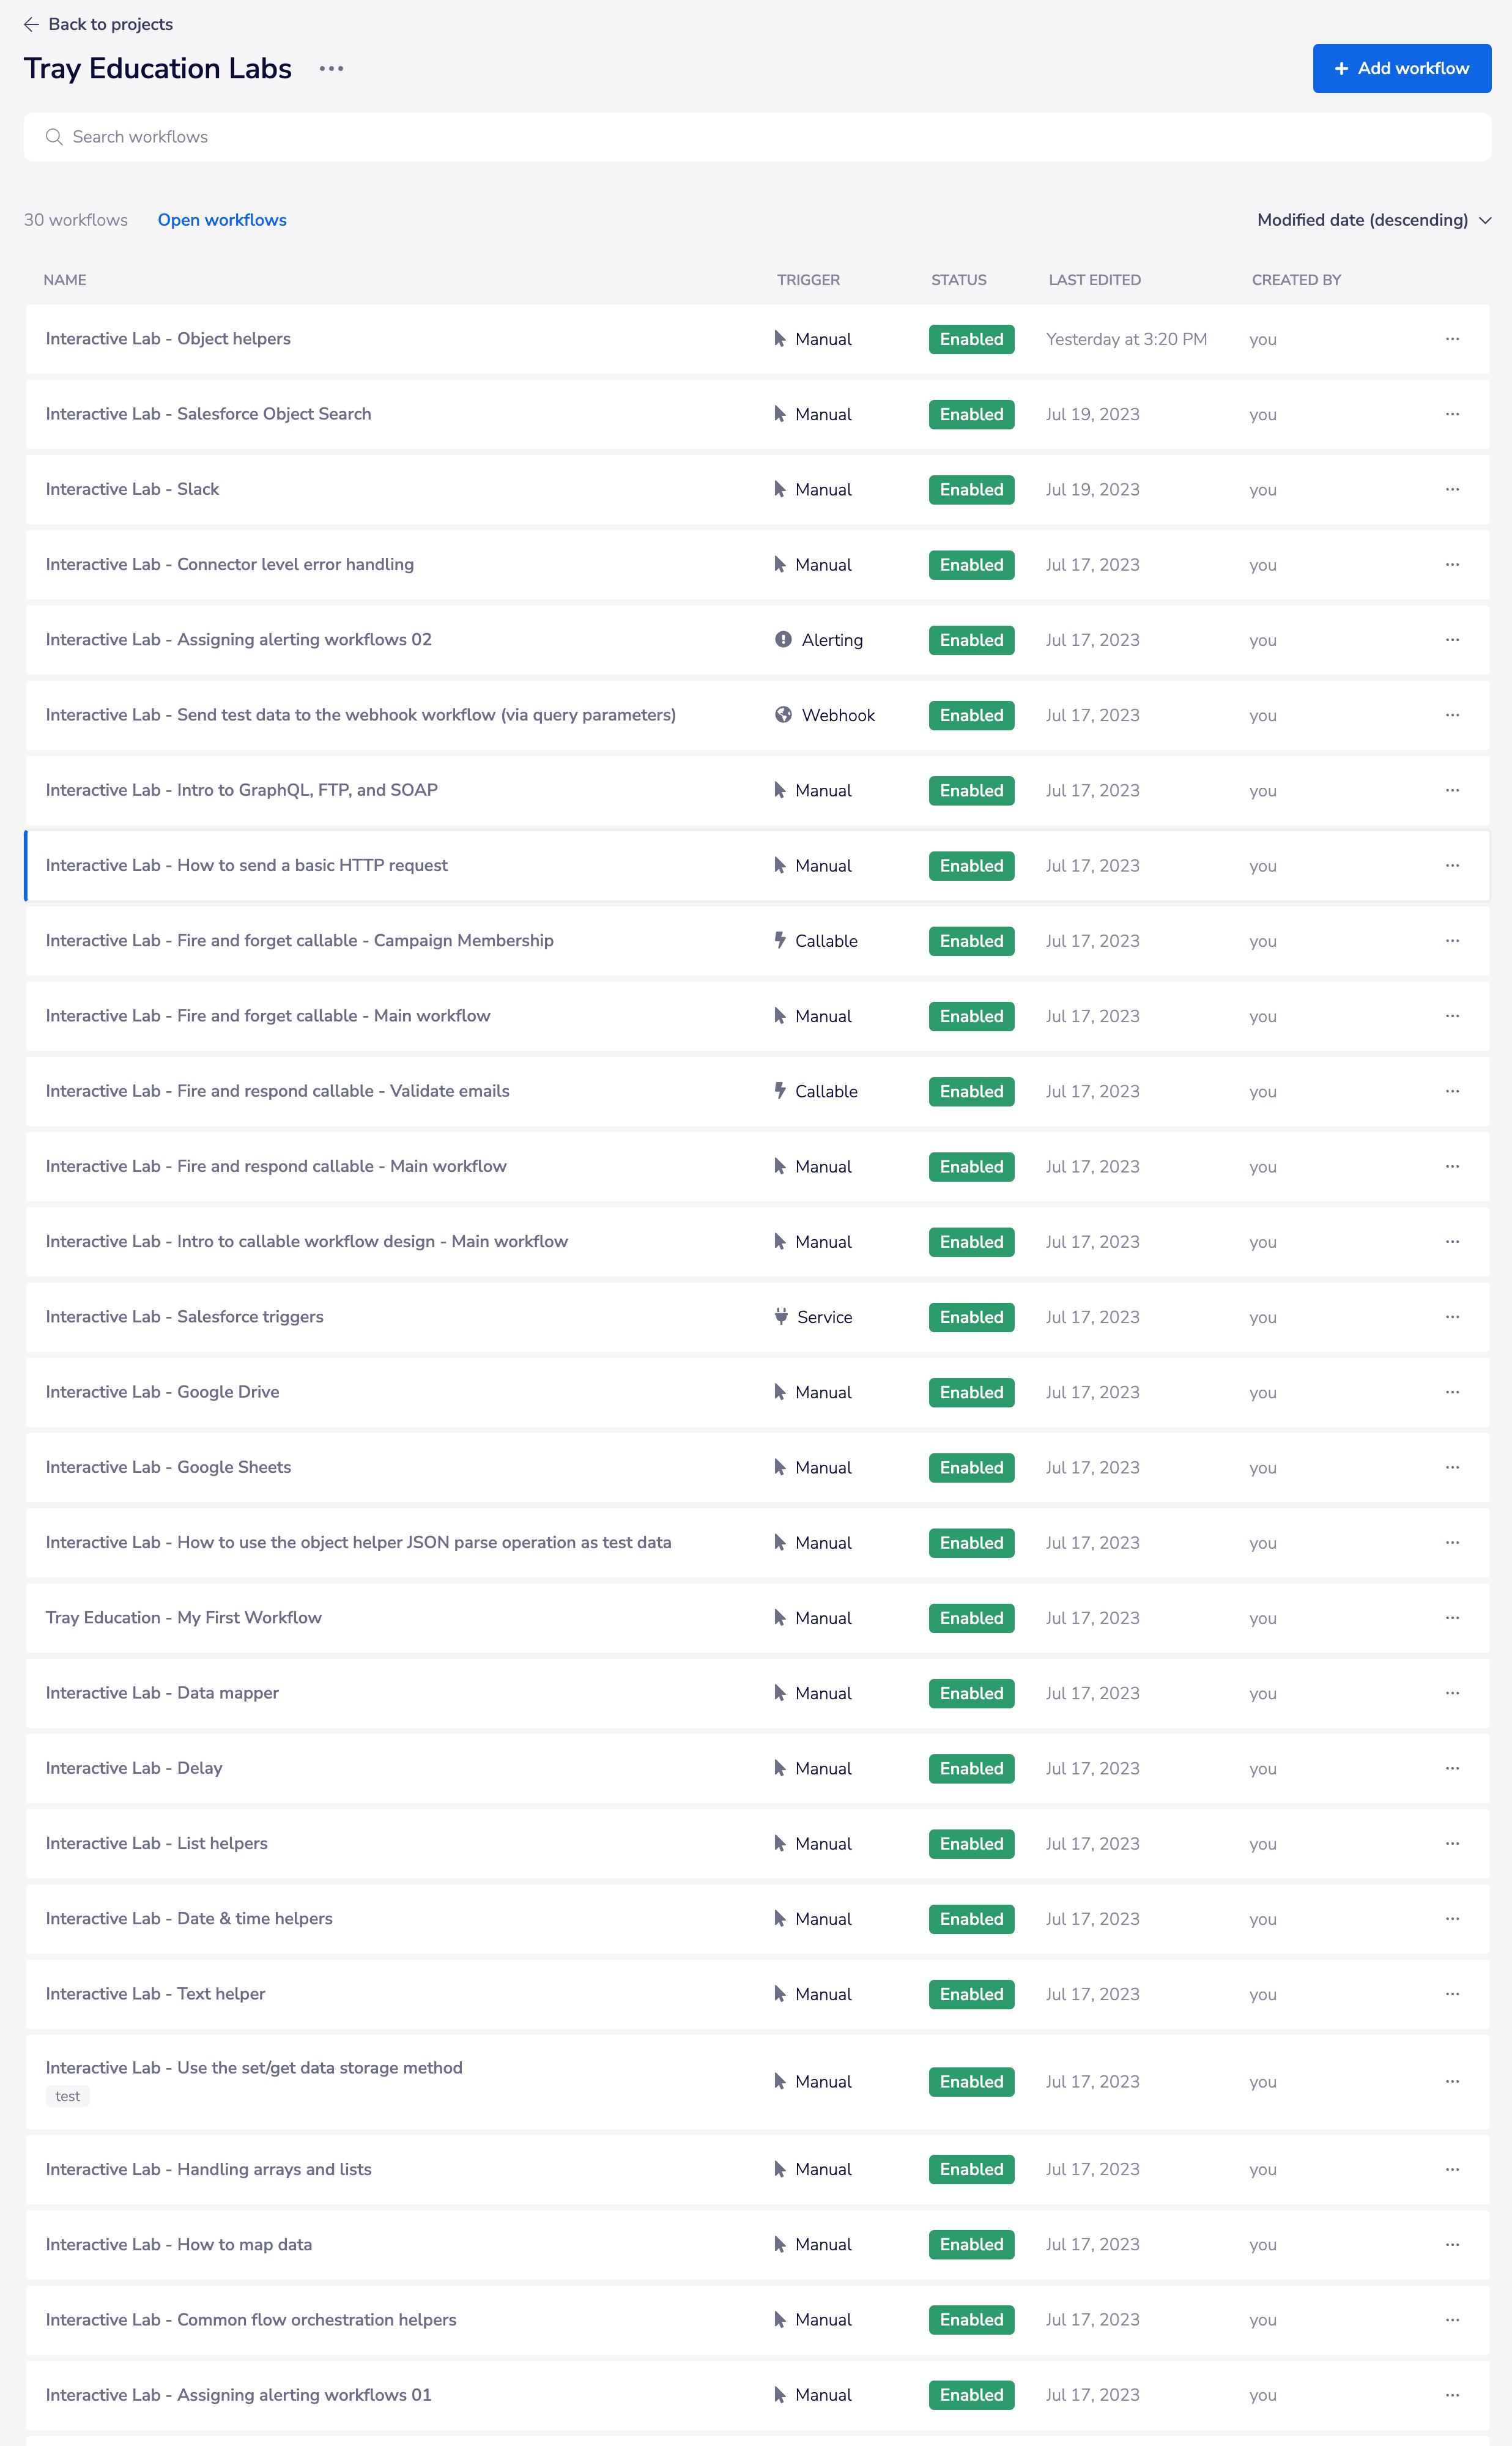Open more menu for List helpers workflow
The width and height of the screenshot is (1512, 2446).
coord(1452,1843)
